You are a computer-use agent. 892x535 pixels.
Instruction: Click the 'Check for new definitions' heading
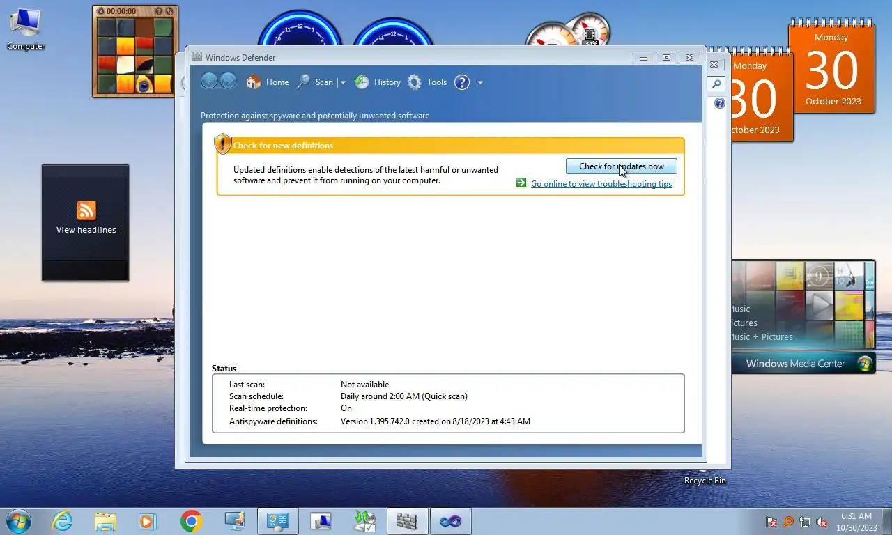tap(283, 146)
